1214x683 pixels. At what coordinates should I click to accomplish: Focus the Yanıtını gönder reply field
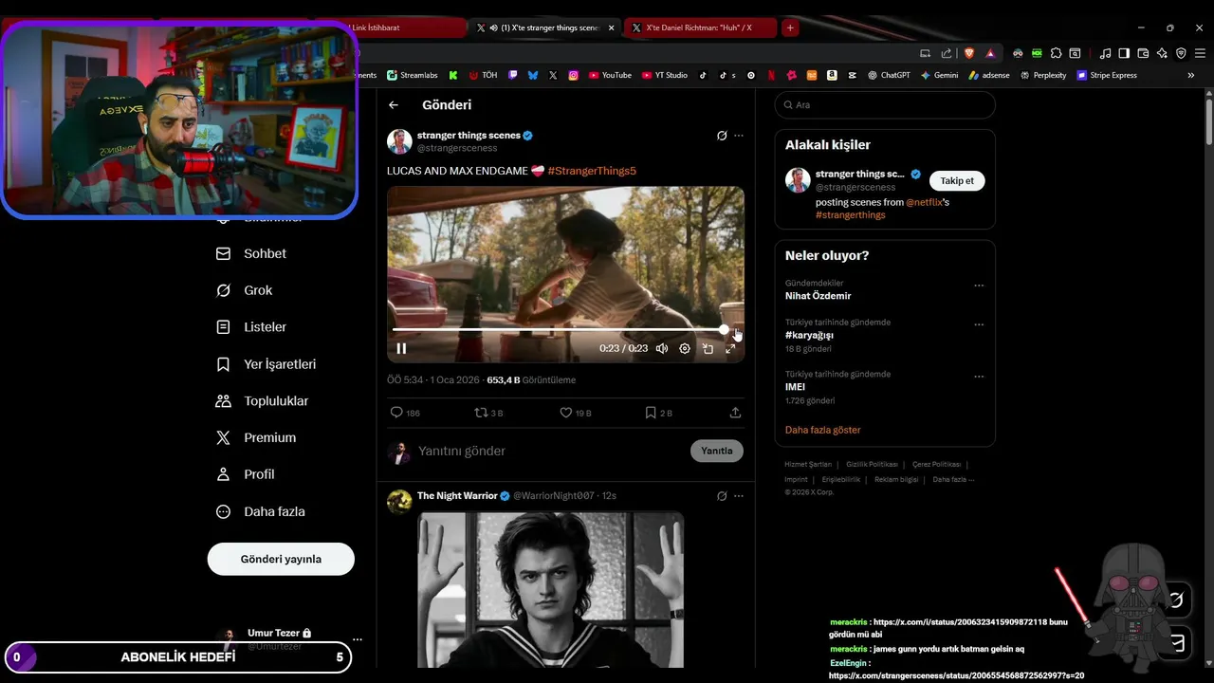[550, 451]
